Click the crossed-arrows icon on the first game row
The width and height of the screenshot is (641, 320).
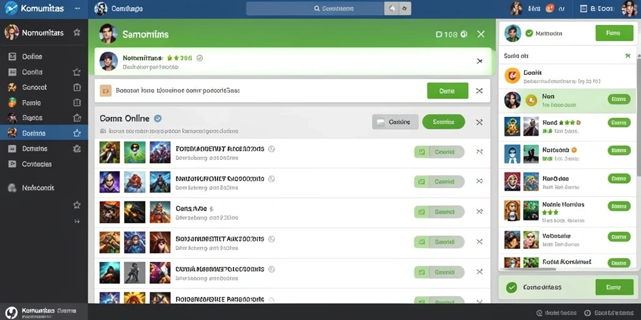(x=479, y=152)
